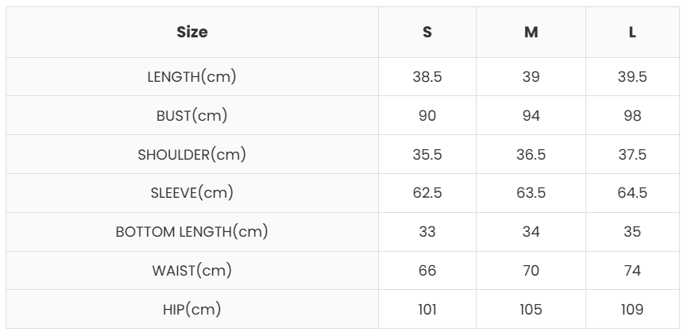684x336 pixels.
Task: Click the LENGTH(cm) row label
Action: pyautogui.click(x=192, y=77)
